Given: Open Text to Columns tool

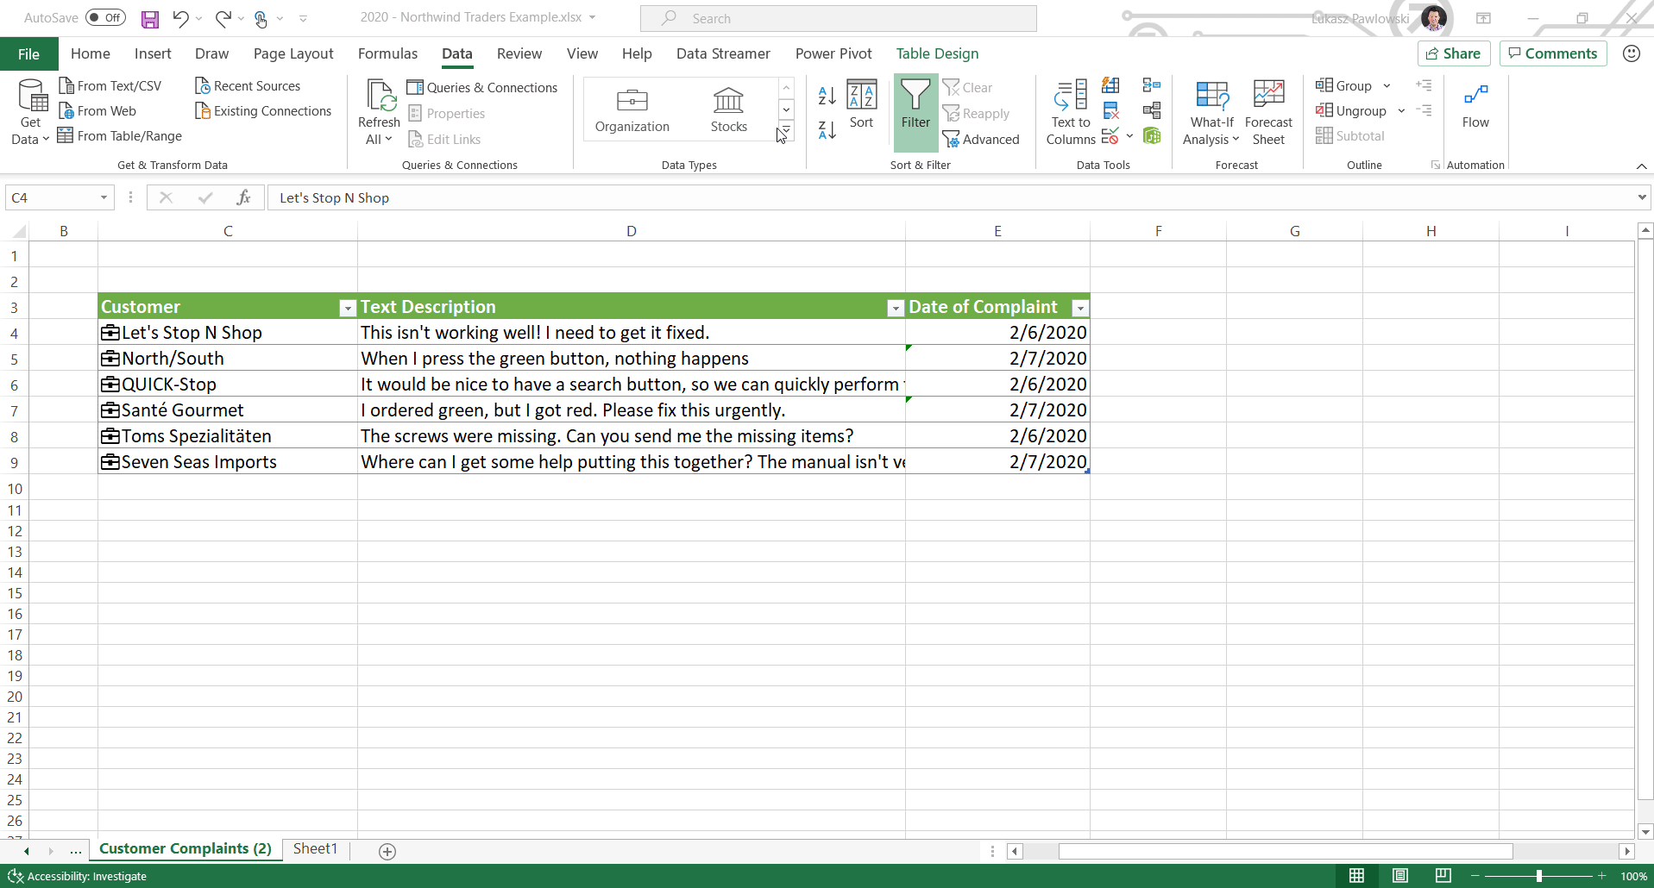Looking at the screenshot, I should pos(1071,113).
